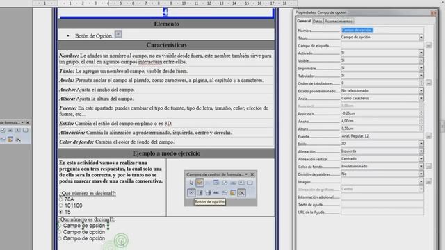445x250 pixels.
Task: Expand the Ancla dropdown
Action: point(421,98)
